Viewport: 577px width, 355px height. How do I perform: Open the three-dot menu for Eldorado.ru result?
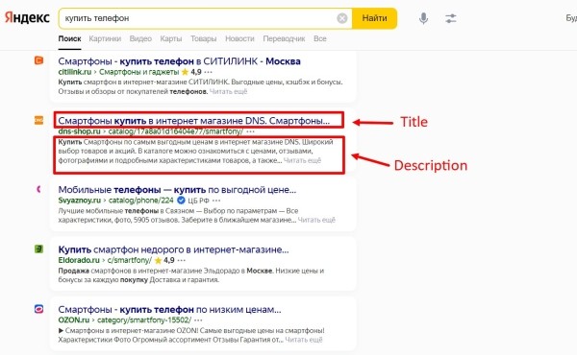pos(181,260)
